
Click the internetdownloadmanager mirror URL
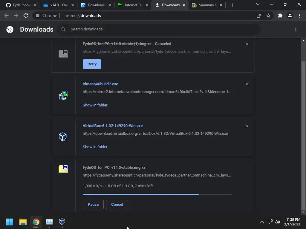(x=157, y=92)
